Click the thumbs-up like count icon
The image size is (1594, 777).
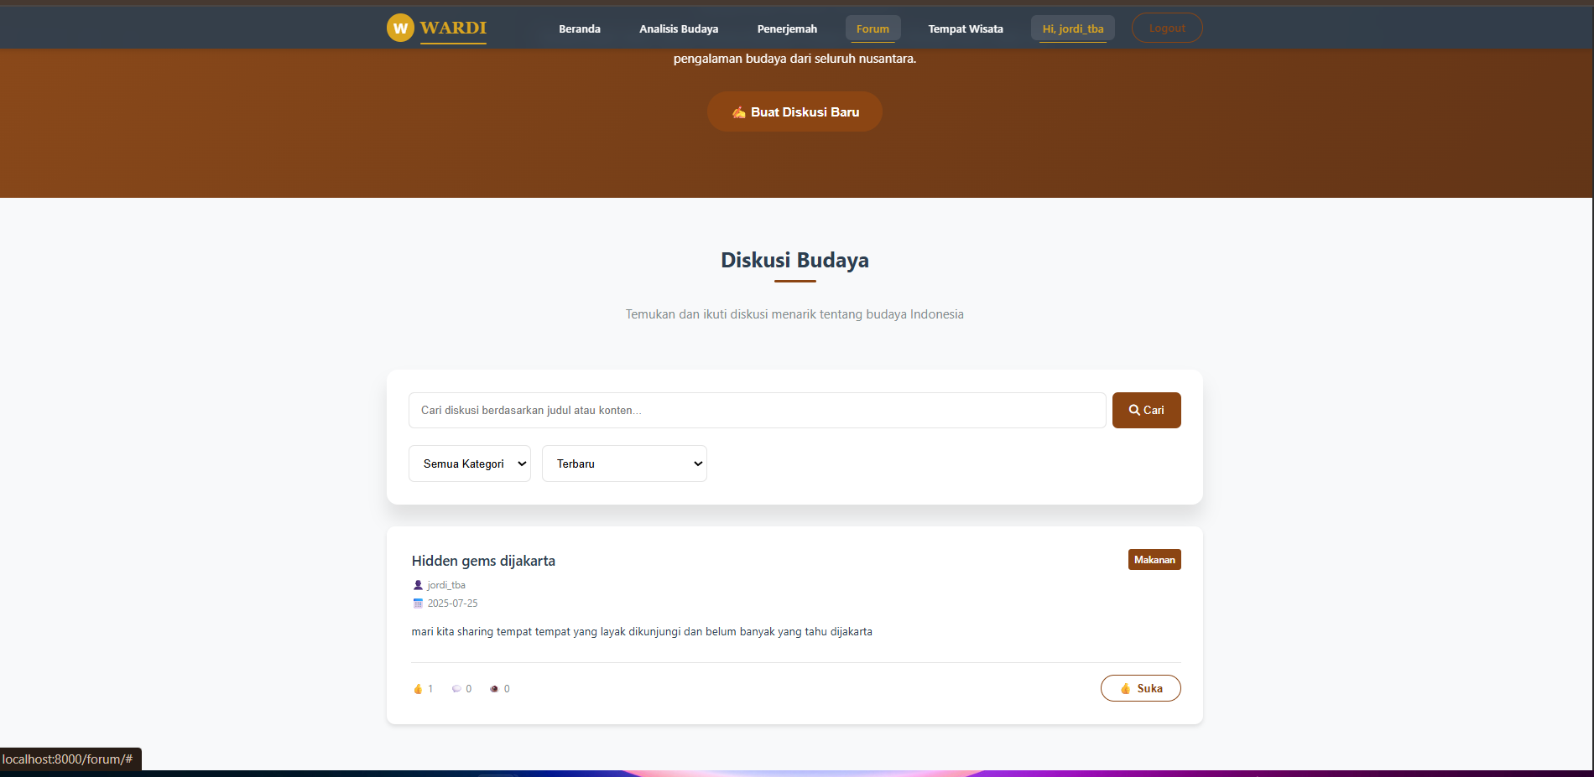418,689
